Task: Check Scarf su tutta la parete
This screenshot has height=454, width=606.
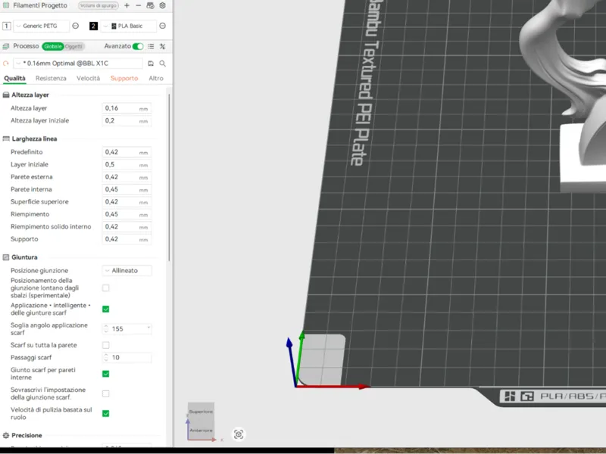Action: click(105, 345)
